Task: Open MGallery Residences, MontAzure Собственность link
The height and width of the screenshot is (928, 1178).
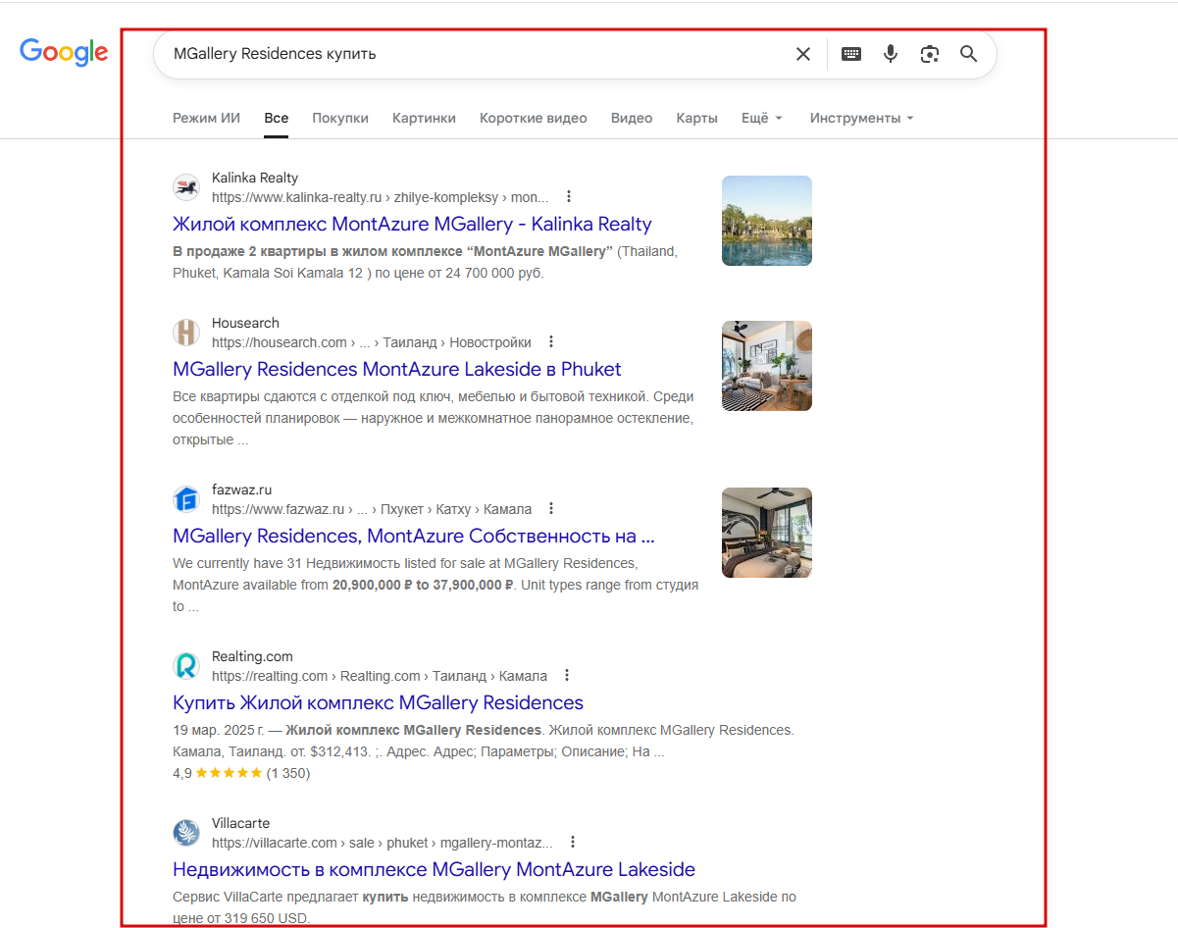Action: [414, 536]
